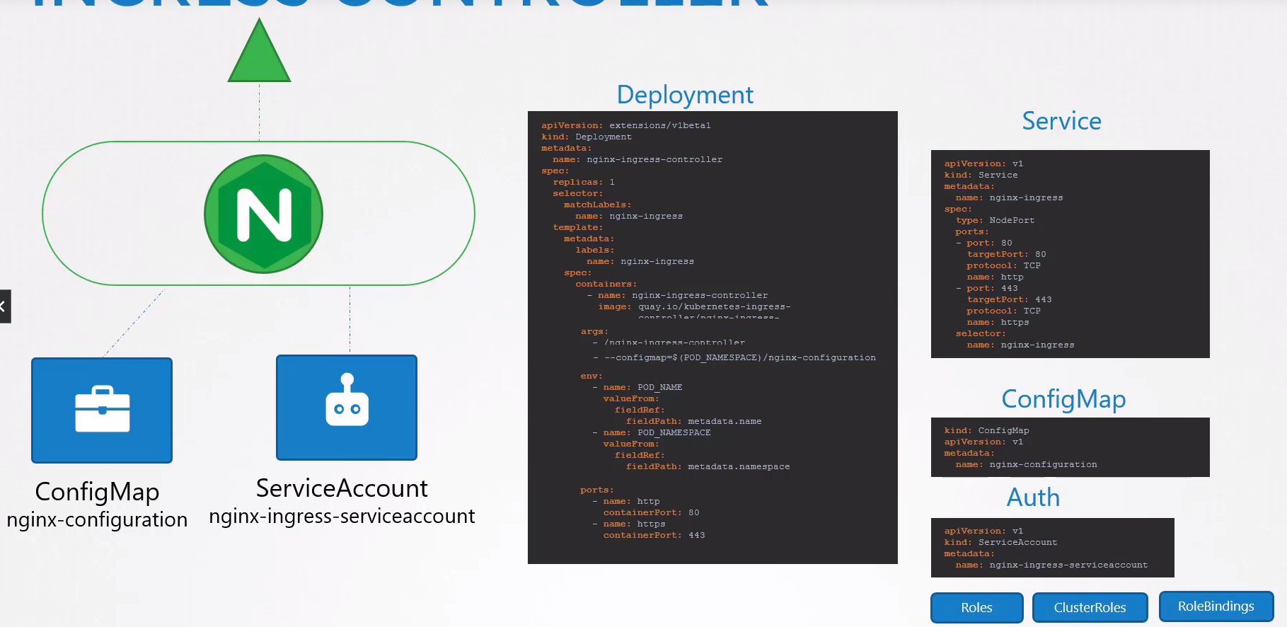This screenshot has height=627, width=1287.
Task: Click the Service heading
Action: coord(1061,121)
